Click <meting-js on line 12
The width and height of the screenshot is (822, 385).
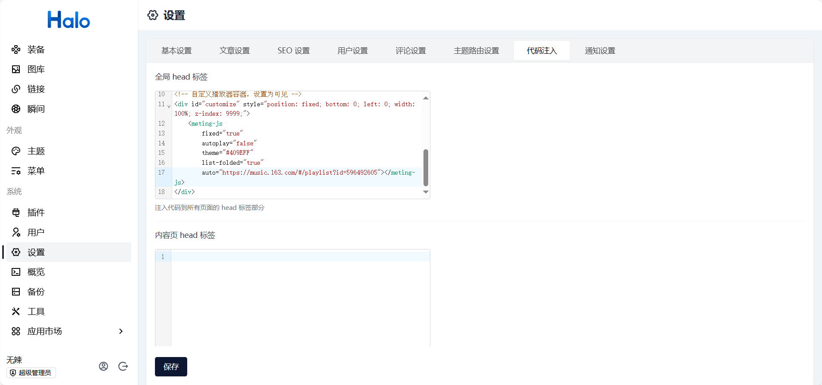205,123
